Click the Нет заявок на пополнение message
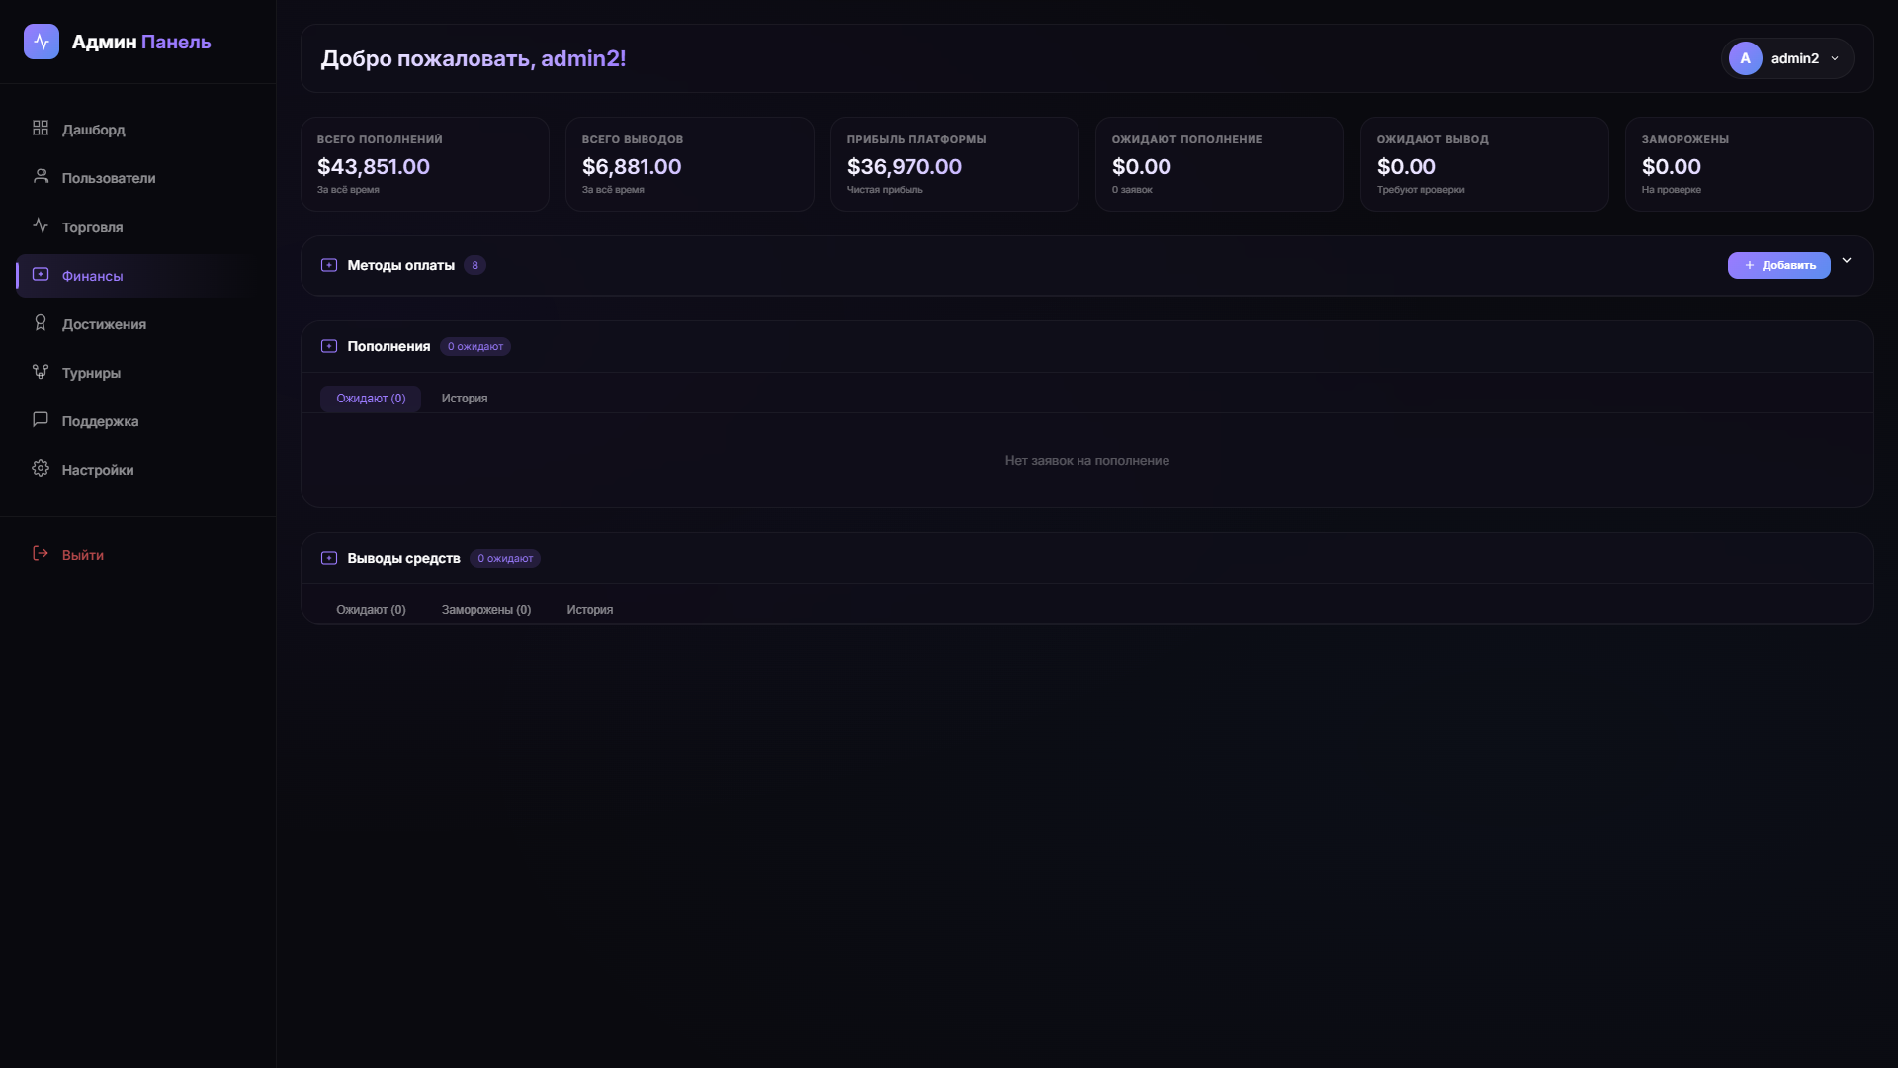This screenshot has width=1898, height=1068. [x=1087, y=460]
